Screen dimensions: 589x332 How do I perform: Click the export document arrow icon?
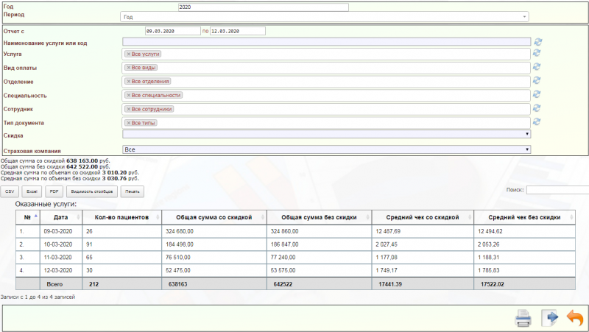[x=550, y=318]
